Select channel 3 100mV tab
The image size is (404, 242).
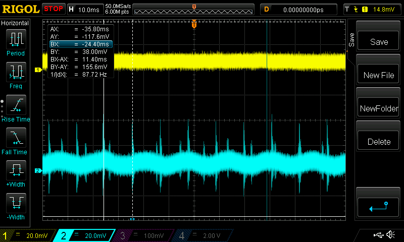144,235
